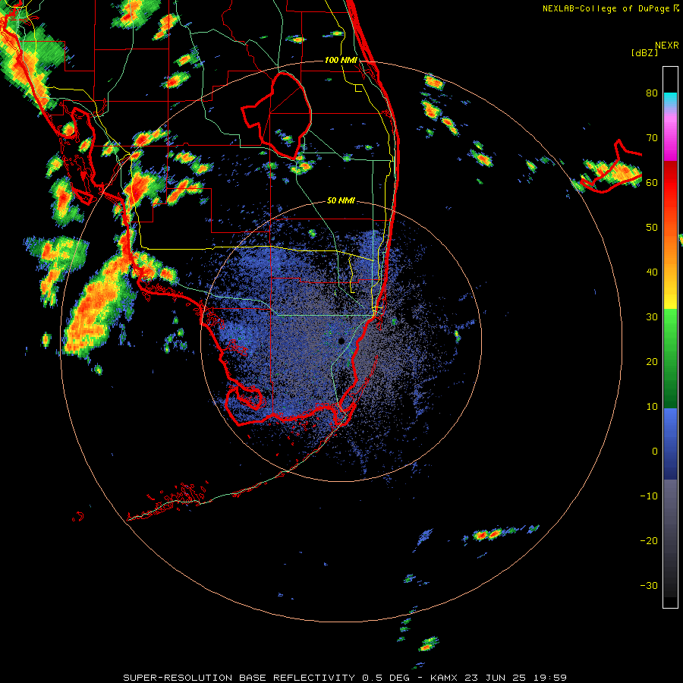Select the 80 dBZ scale value

point(652,93)
